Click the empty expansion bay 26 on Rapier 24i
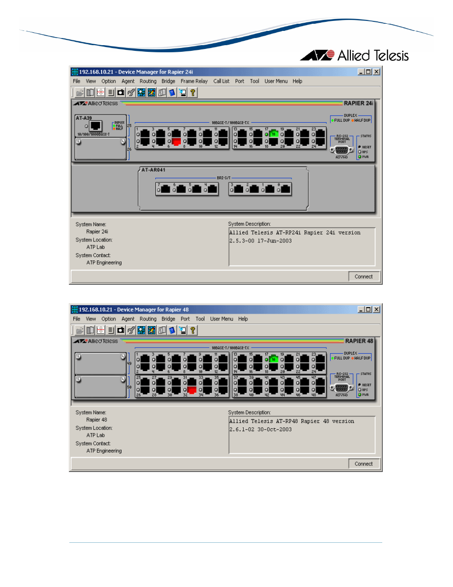Image resolution: width=453 pixels, height=587 pixels. [x=100, y=149]
